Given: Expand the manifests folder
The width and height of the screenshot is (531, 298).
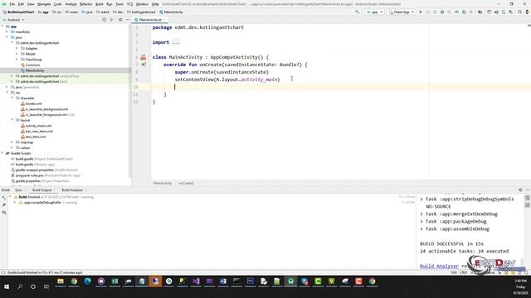Looking at the screenshot, I should click(7, 31).
